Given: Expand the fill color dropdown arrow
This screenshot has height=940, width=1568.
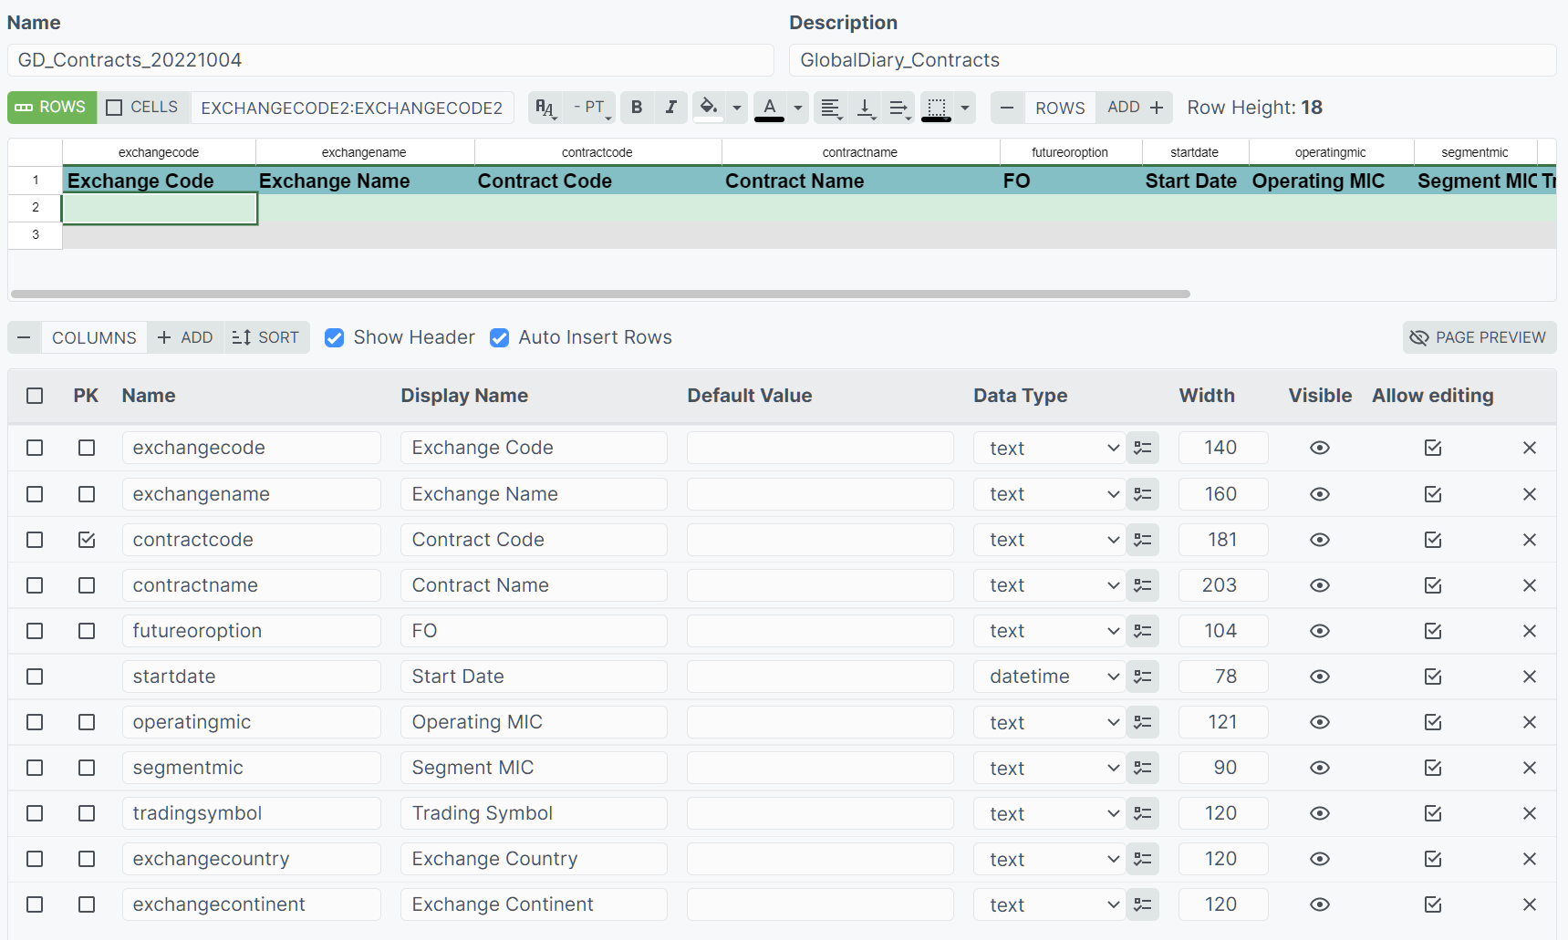Looking at the screenshot, I should (737, 108).
